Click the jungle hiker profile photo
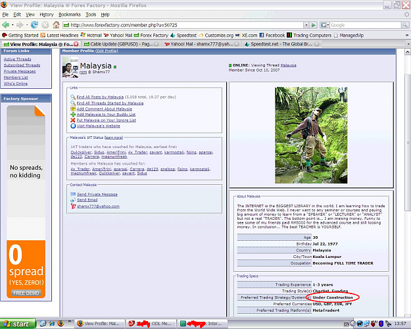 [x=311, y=135]
